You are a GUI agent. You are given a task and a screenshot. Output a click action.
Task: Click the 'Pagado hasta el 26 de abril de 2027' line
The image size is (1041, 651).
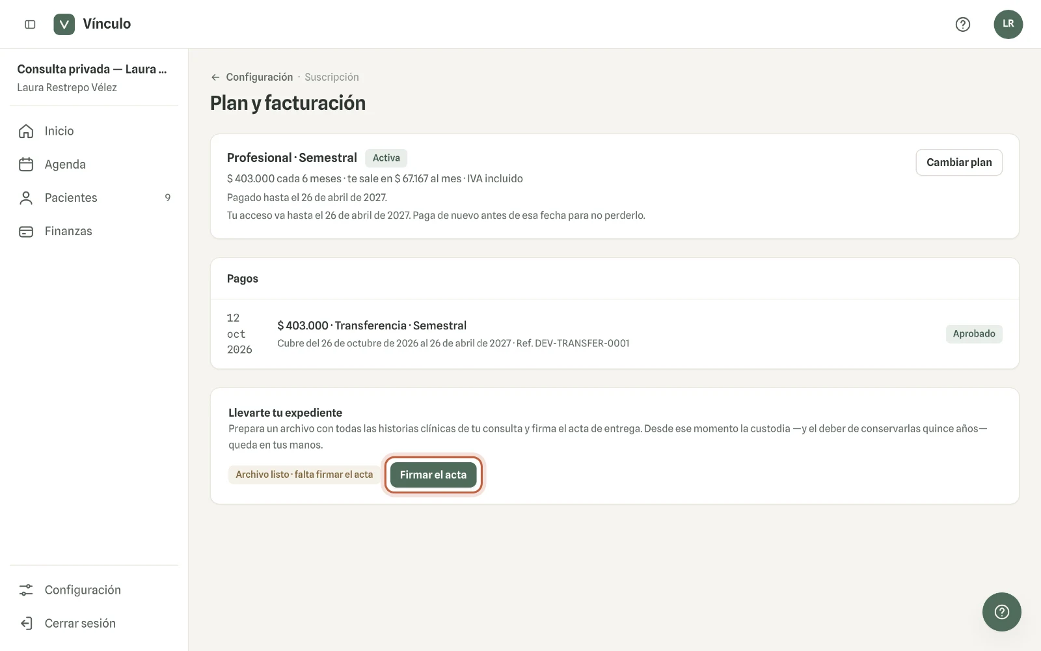coord(307,197)
